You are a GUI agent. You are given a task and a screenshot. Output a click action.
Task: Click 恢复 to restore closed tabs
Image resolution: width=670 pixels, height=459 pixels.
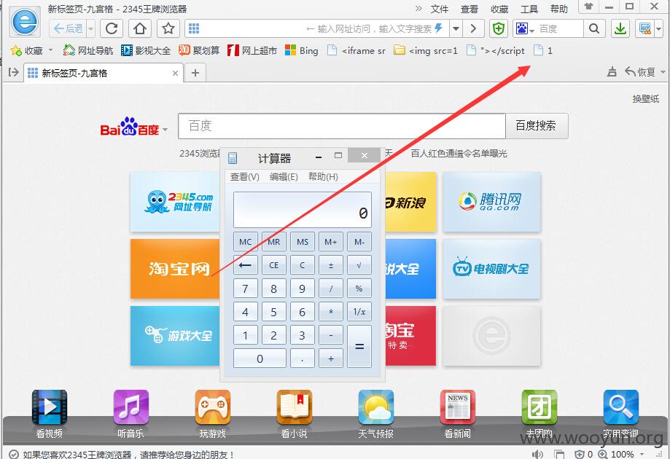(x=641, y=71)
